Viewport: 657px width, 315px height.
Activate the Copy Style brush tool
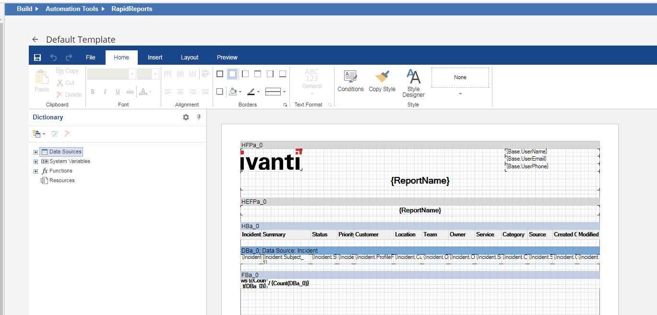(x=382, y=81)
